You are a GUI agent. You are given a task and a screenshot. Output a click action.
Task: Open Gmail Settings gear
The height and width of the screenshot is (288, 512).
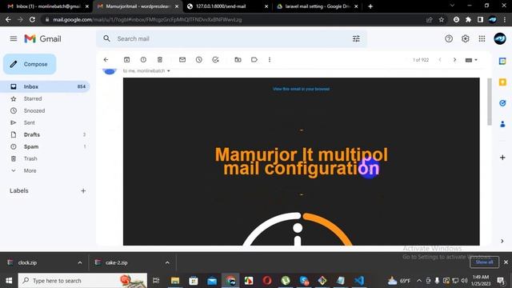point(466,38)
